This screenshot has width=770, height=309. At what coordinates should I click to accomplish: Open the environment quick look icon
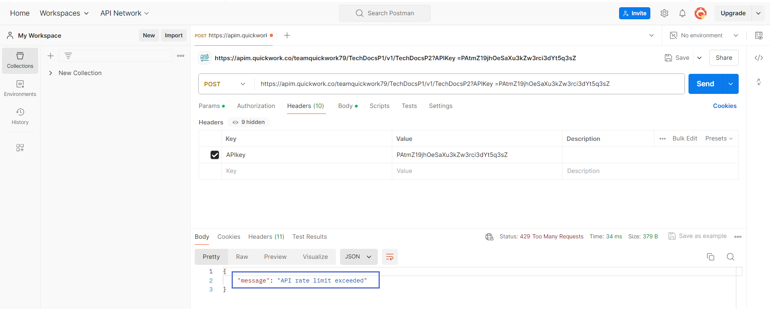click(x=759, y=35)
